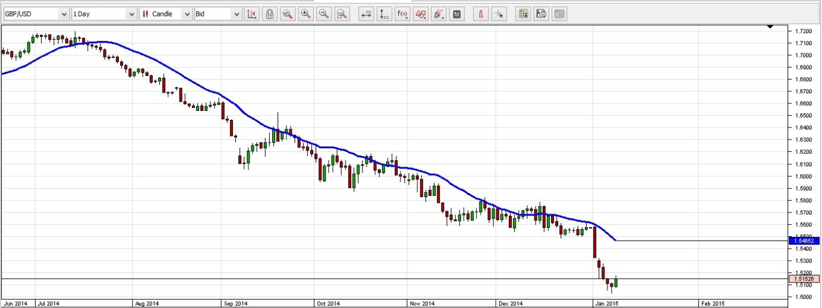Open the Candle chart type dropdown
Viewport: 822px width, 308px height.
click(x=166, y=14)
